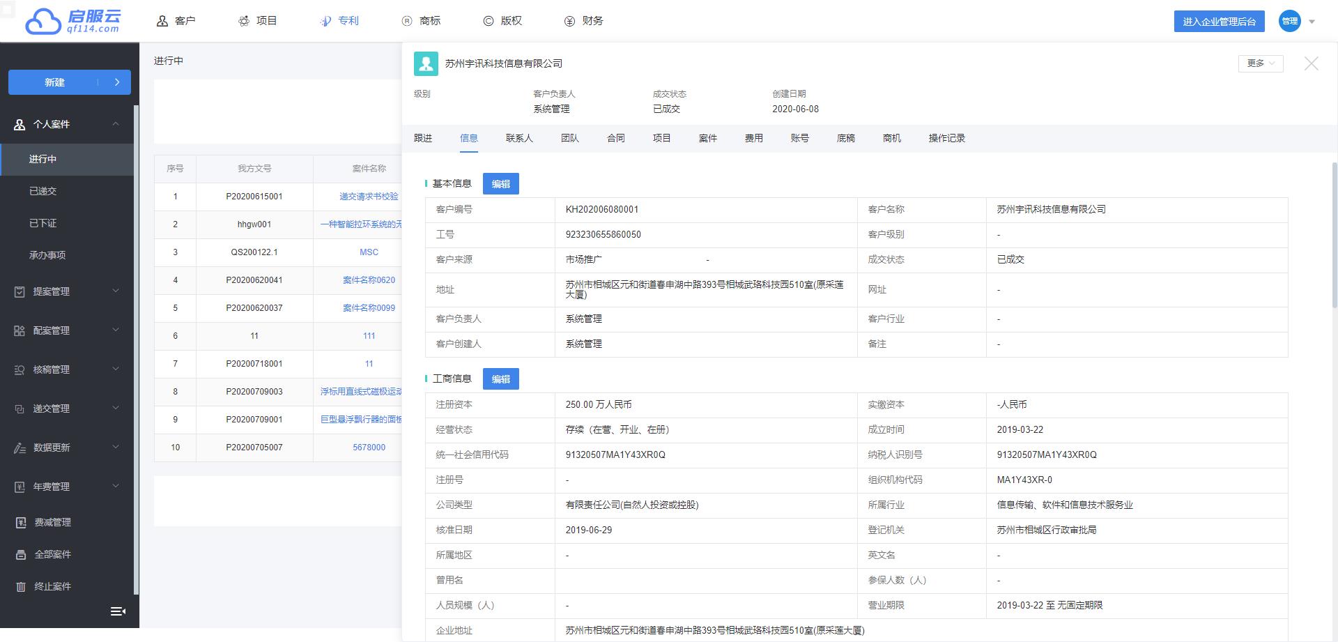Click the 递交管理 icon

click(20, 408)
